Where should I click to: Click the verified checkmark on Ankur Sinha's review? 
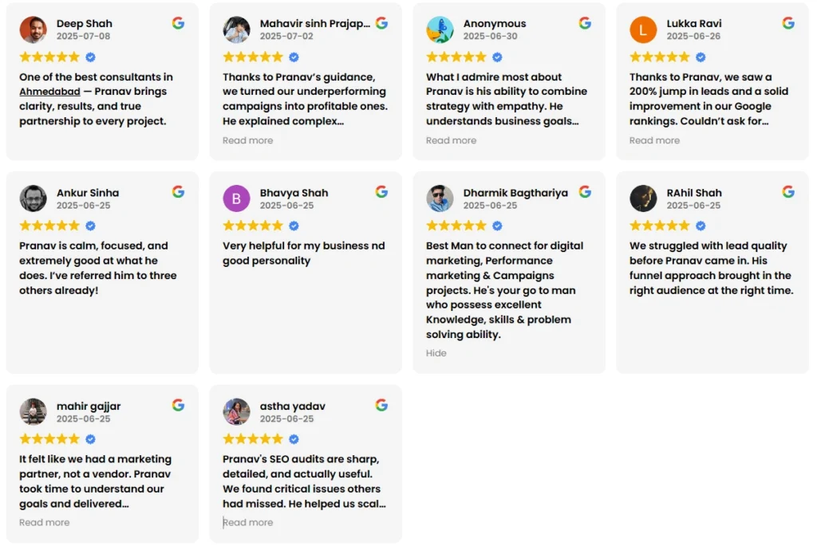90,226
